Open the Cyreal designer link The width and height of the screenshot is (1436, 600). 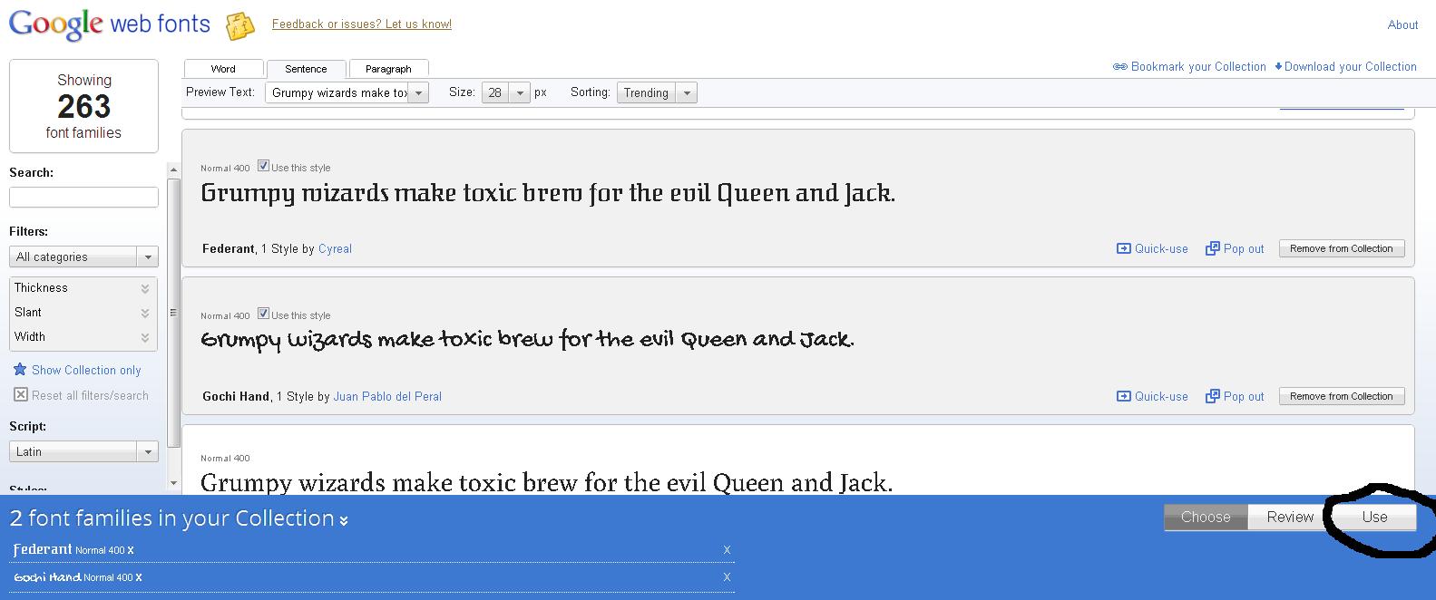335,248
